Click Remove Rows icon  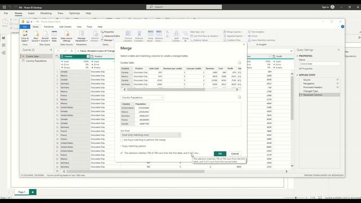[x=159, y=34]
